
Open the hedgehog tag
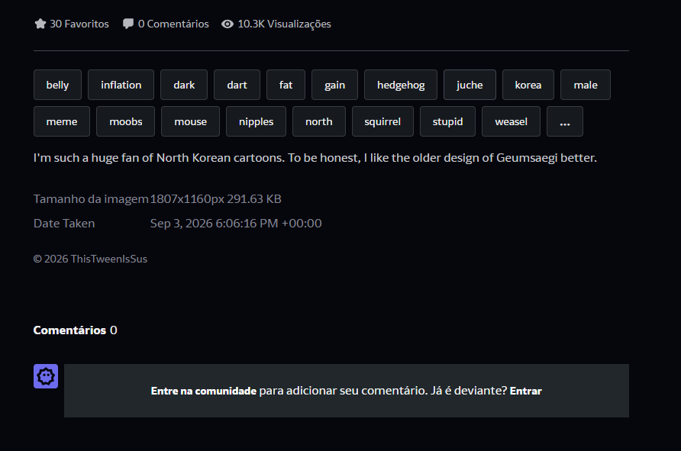tap(401, 85)
